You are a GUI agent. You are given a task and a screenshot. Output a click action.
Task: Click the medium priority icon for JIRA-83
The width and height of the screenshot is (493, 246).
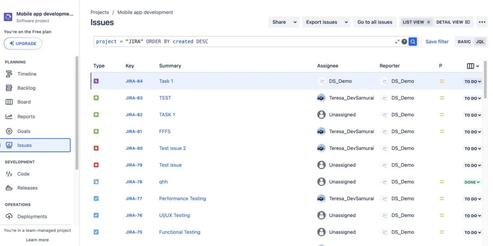point(441,98)
